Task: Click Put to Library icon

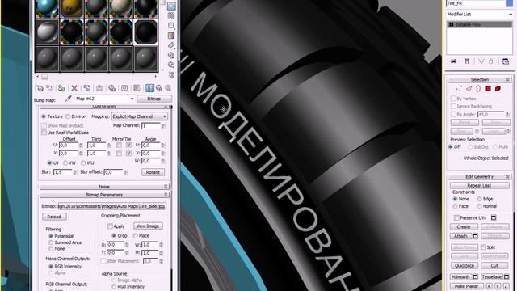Action: pos(111,88)
